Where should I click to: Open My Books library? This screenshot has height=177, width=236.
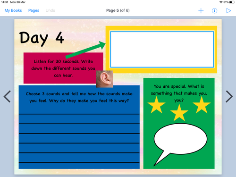coord(13,10)
